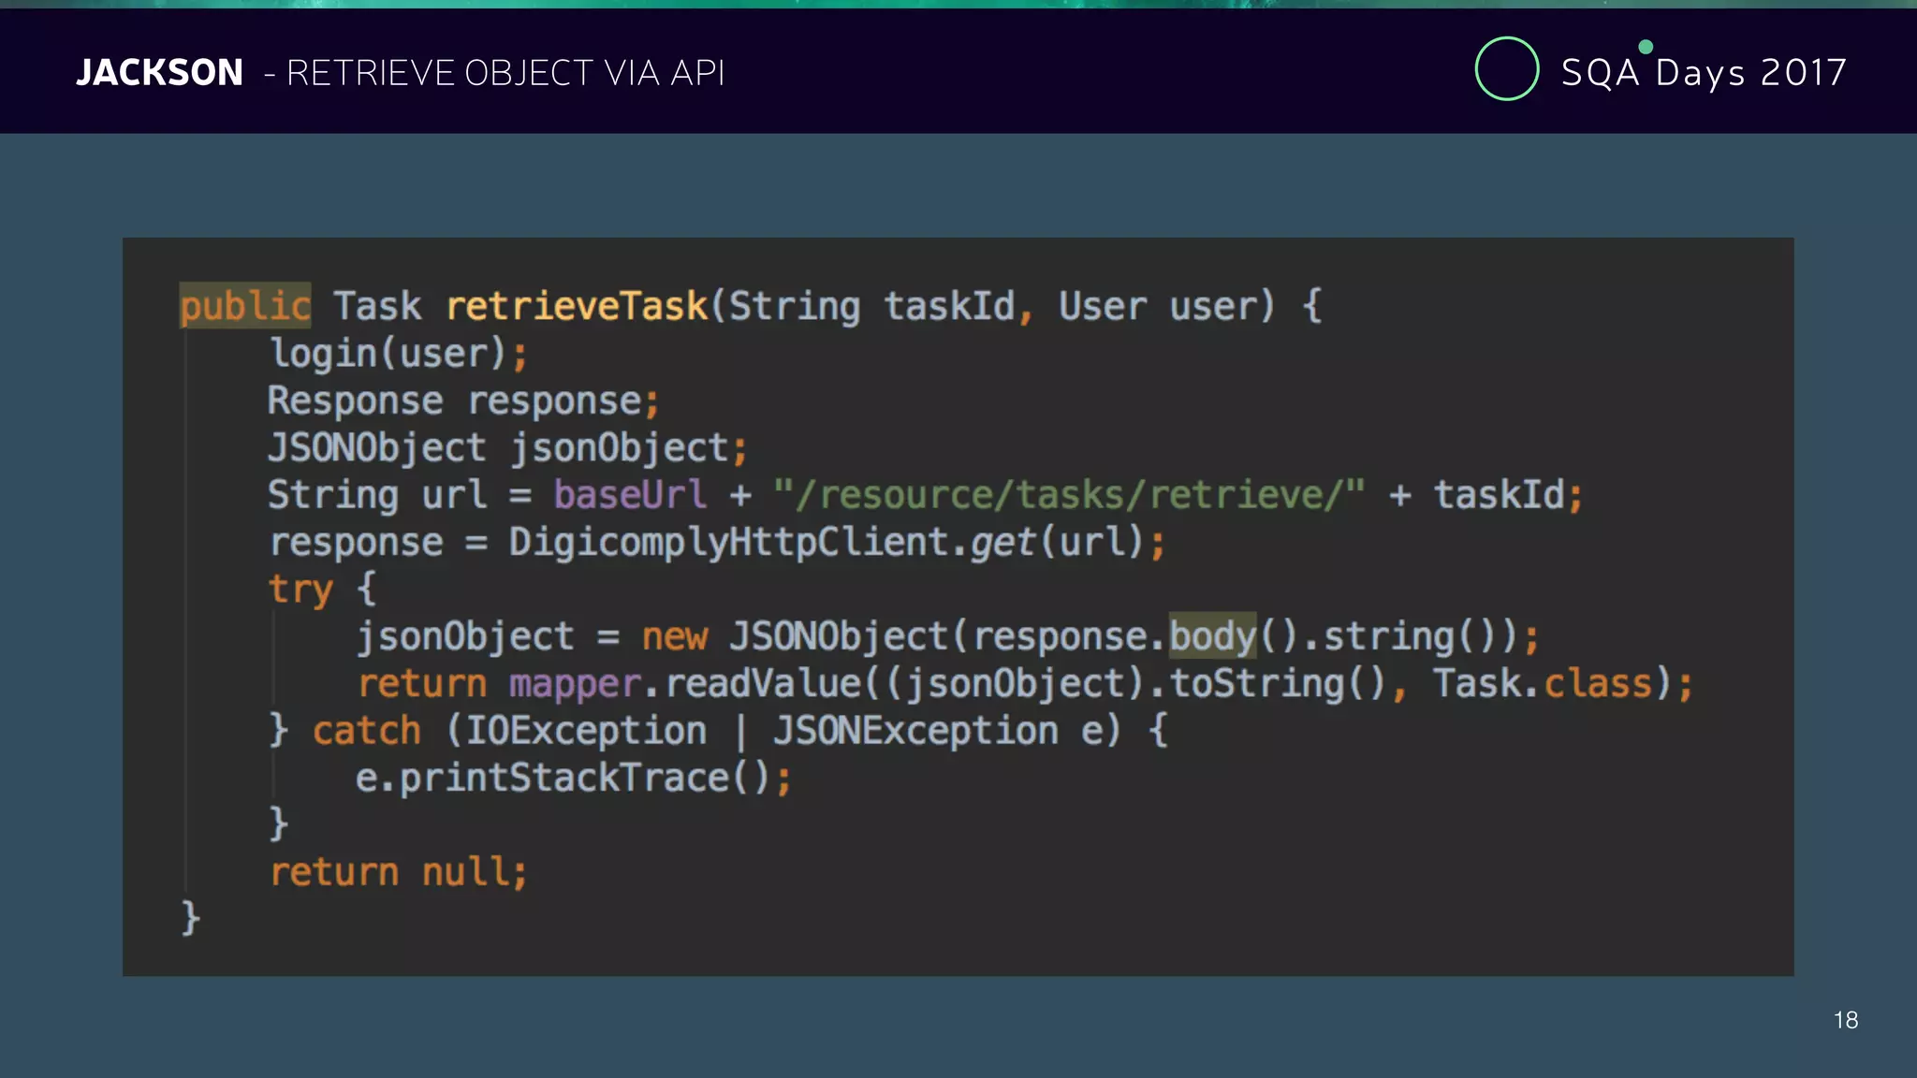1917x1078 pixels.
Task: Click the 'return null;' statement
Action: click(x=399, y=872)
